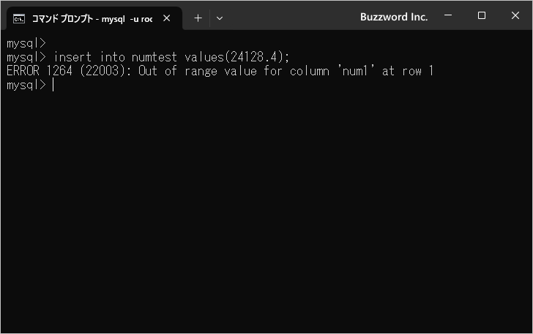Click the insert into numtest command line
The image size is (533, 334).
click(x=148, y=57)
